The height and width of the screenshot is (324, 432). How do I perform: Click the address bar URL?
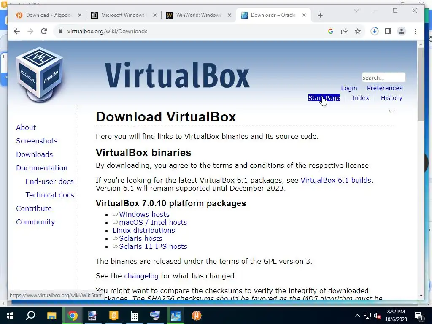click(x=108, y=31)
